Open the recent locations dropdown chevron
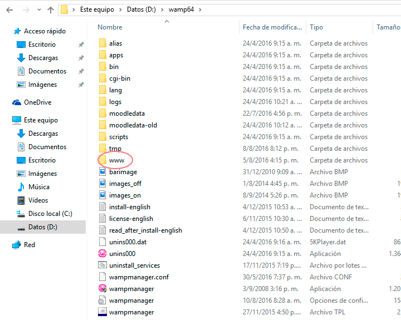401x320 pixels. tap(38, 10)
